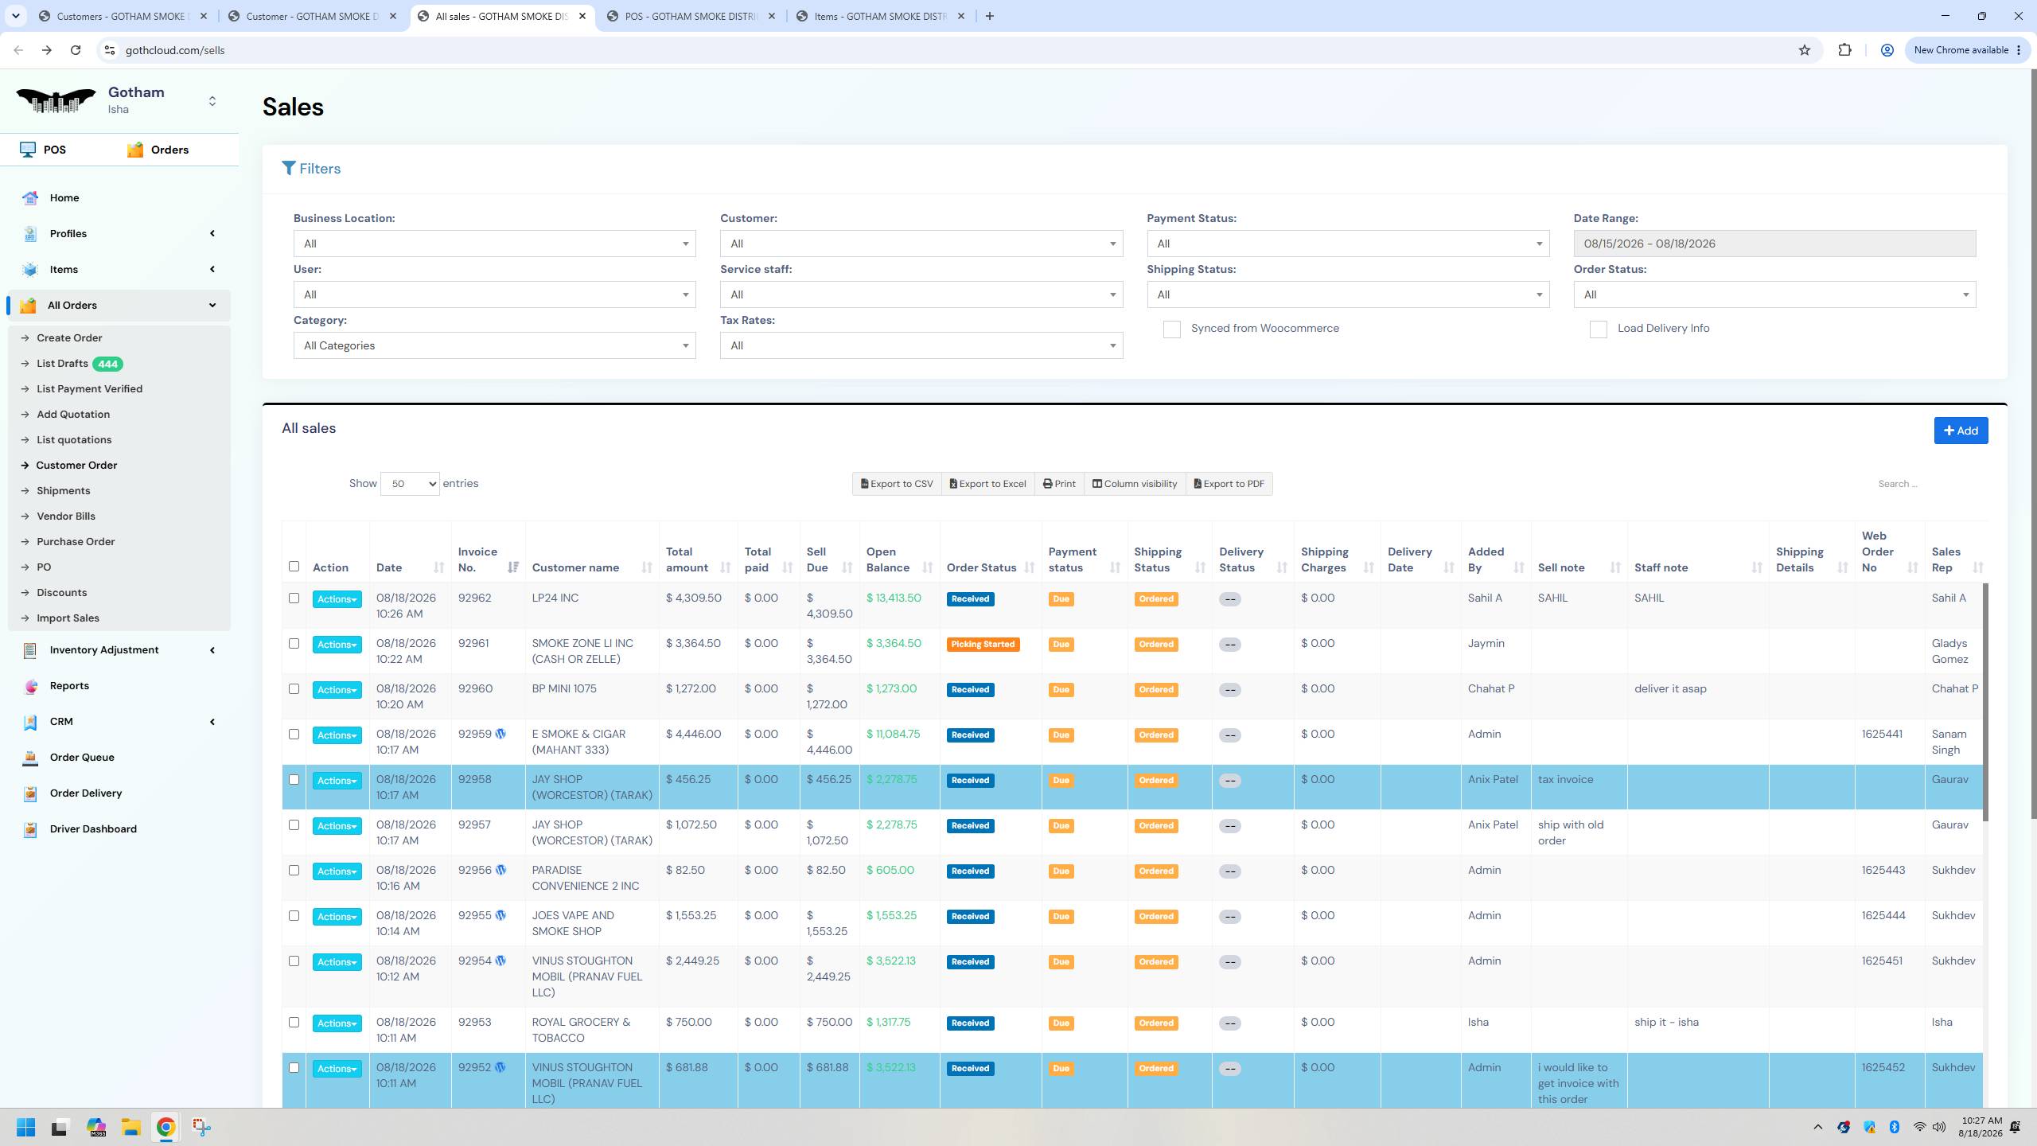Screen dimensions: 2037x1146
Task: Open the Snipping Tool in the taskbar
Action: [201, 1127]
